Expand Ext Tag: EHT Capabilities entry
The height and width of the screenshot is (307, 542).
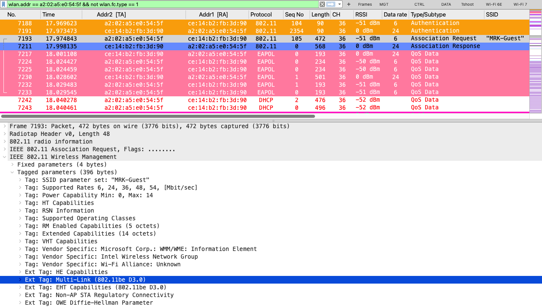point(20,287)
